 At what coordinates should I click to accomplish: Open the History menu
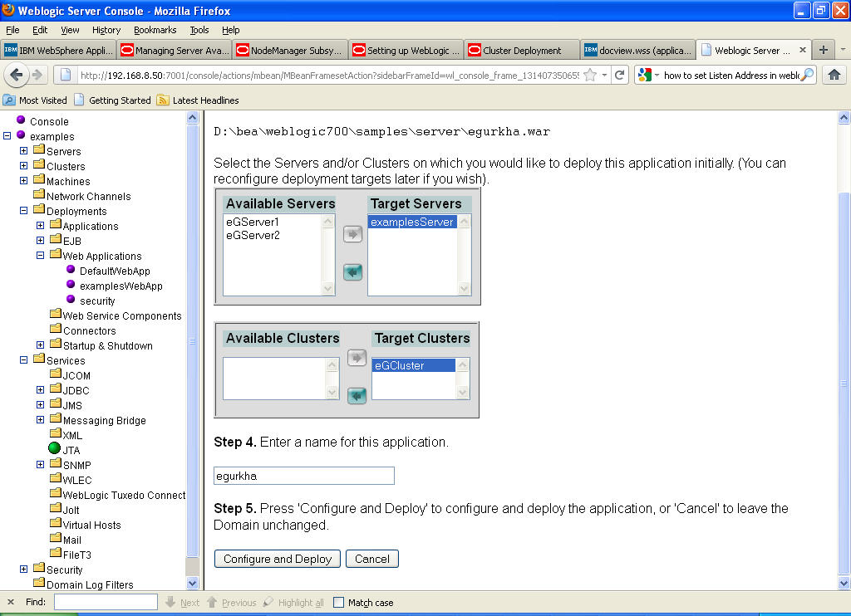pyautogui.click(x=106, y=30)
